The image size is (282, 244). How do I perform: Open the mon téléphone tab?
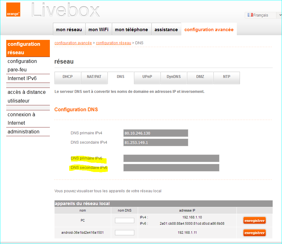(x=131, y=29)
